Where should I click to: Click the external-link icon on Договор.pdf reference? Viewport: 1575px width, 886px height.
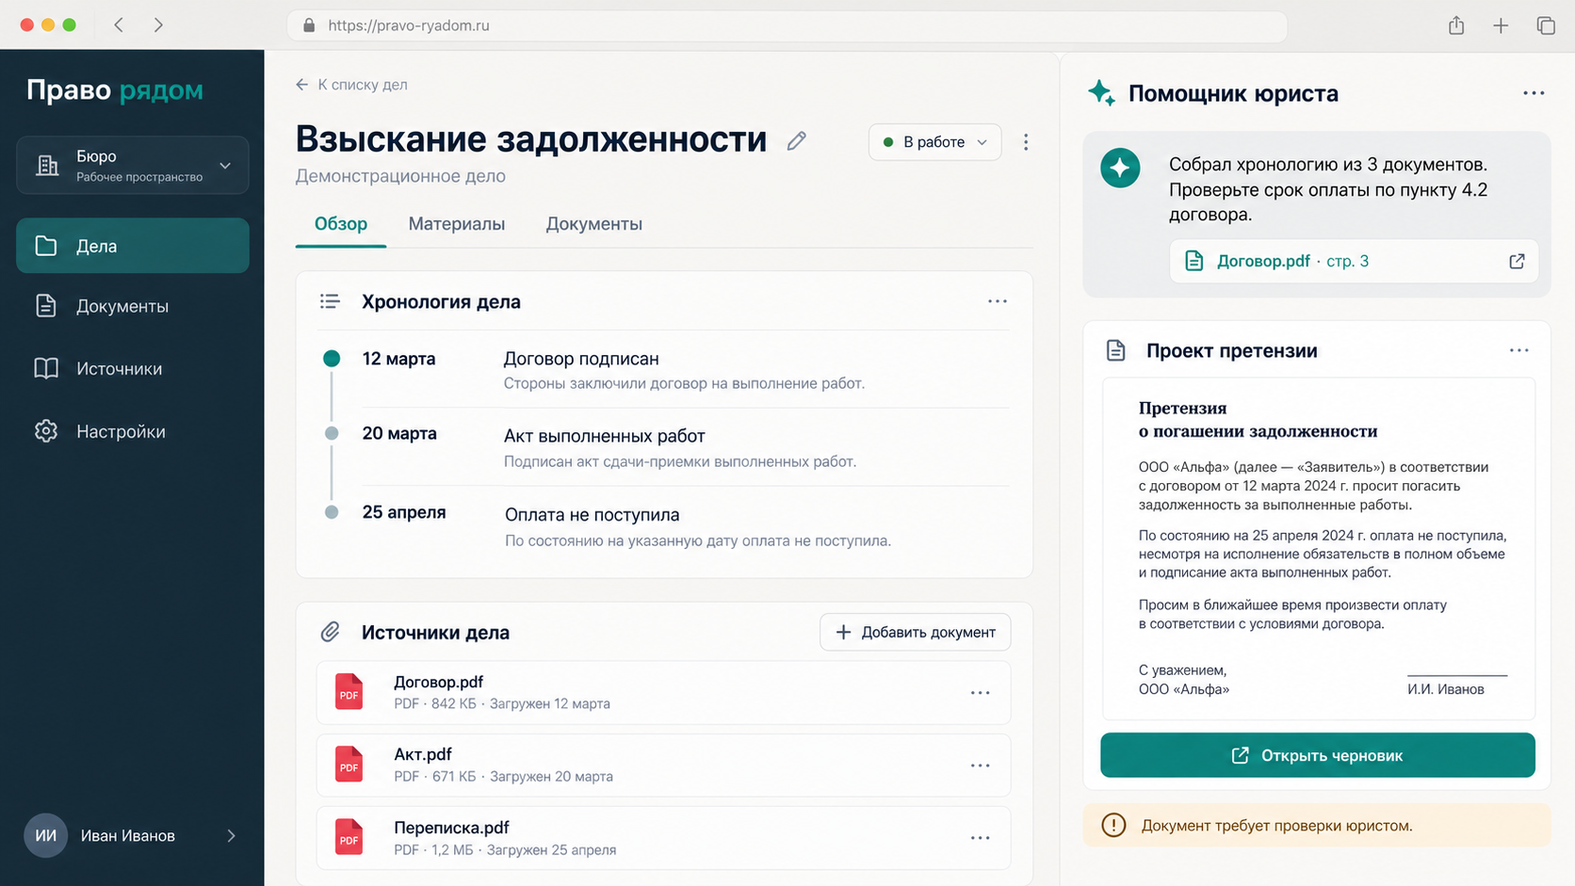click(1517, 262)
